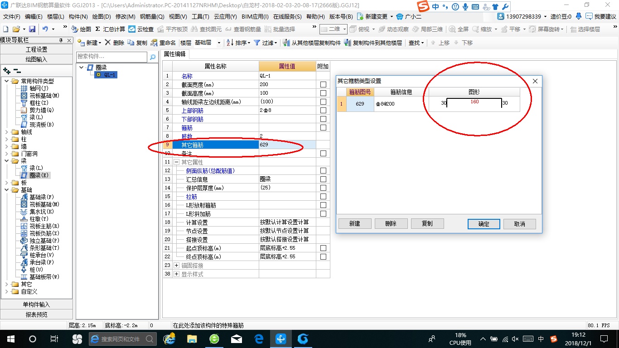Click 动态观察 dynamic orbit tool

click(393, 29)
